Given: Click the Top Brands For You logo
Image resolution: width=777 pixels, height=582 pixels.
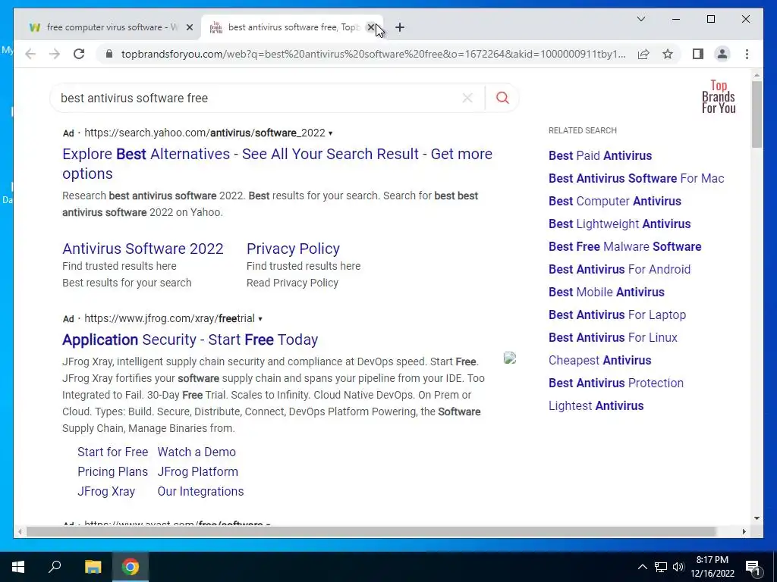Looking at the screenshot, I should click(719, 97).
